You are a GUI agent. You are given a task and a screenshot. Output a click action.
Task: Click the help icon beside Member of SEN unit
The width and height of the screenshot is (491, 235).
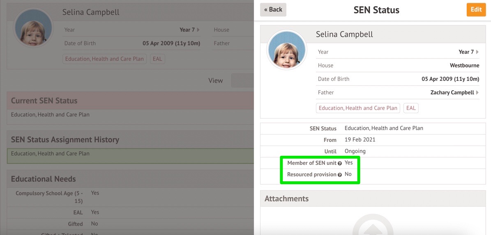click(x=340, y=163)
